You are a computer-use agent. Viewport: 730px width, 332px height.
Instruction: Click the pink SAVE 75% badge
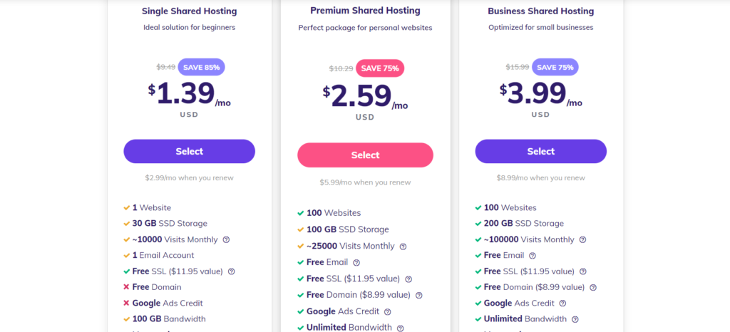click(x=380, y=68)
